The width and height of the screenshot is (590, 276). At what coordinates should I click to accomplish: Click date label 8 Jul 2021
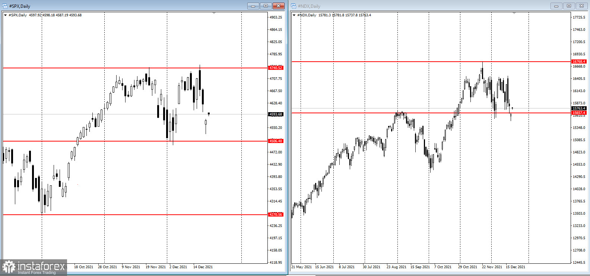[x=347, y=267]
